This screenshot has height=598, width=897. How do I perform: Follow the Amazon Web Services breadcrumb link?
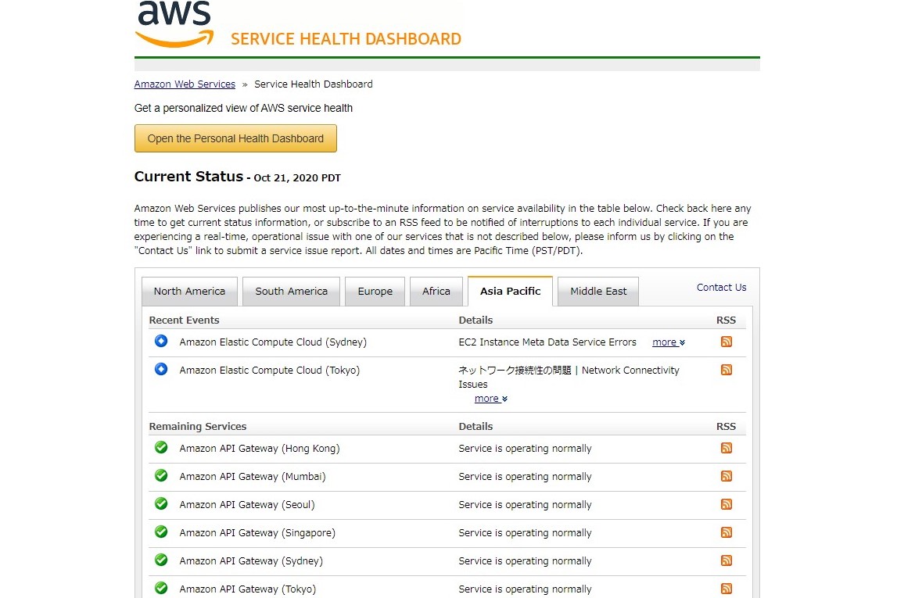(x=185, y=84)
